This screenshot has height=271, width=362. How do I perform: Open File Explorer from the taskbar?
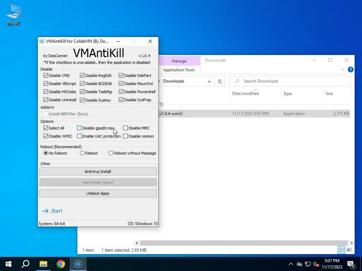pos(43,264)
